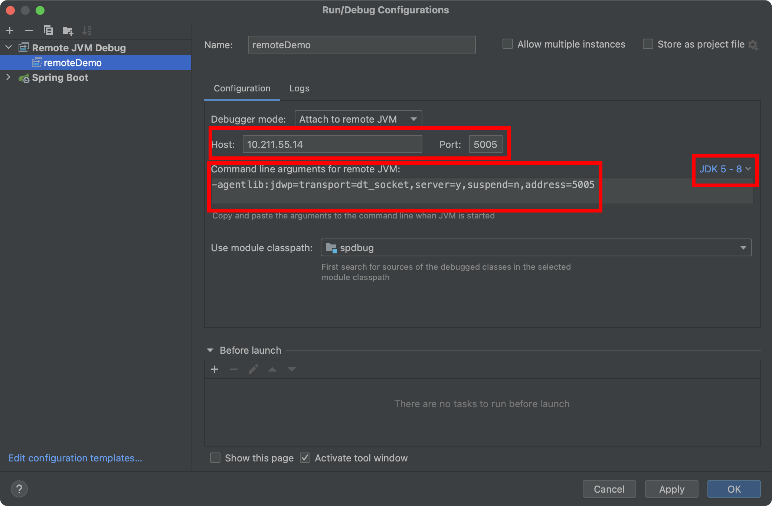Screen dimensions: 772x506
Task: Click the Create New Folder icon
Action: coord(68,30)
